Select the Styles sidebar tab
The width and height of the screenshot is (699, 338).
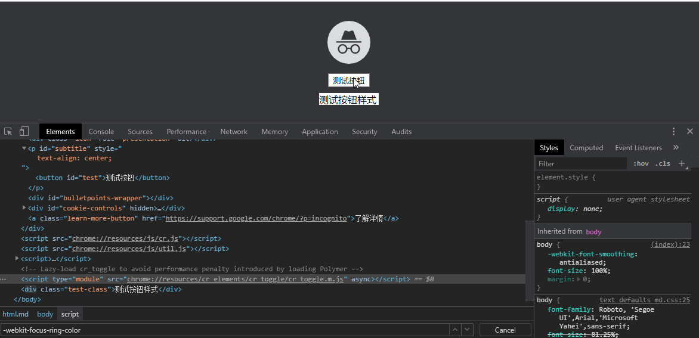549,147
